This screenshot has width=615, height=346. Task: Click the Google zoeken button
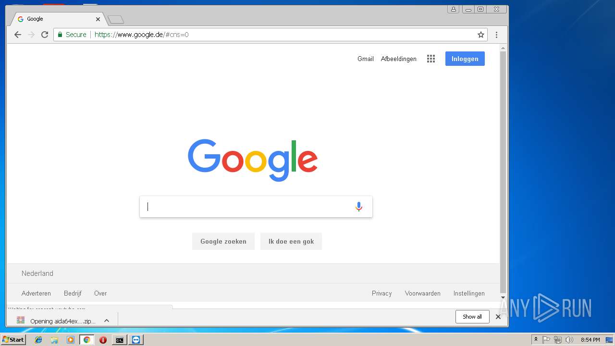(x=223, y=241)
